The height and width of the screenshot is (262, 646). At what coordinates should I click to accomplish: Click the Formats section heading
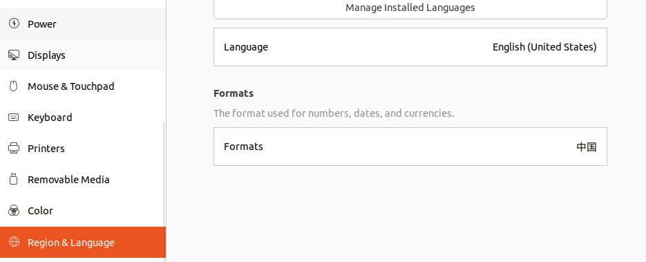pyautogui.click(x=234, y=93)
